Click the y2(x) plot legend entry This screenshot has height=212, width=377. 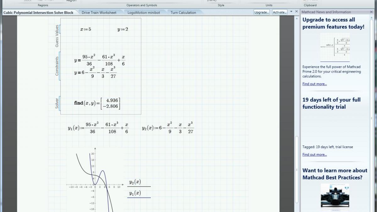coord(135,182)
